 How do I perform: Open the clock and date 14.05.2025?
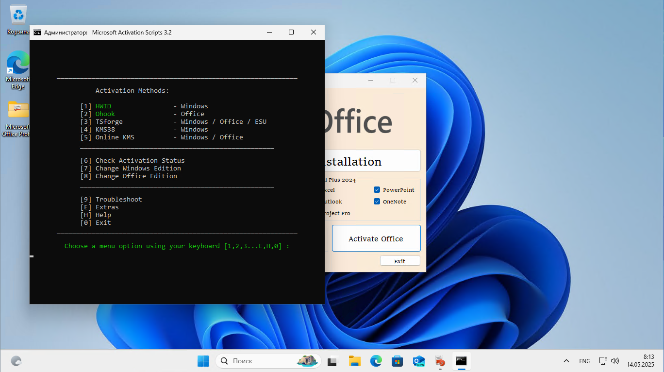coord(640,361)
